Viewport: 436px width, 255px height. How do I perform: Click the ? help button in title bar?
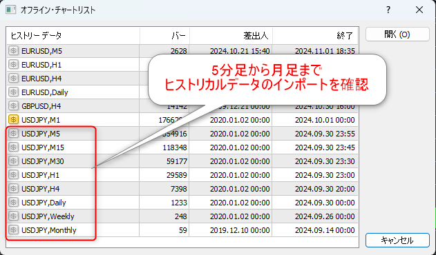click(x=388, y=10)
